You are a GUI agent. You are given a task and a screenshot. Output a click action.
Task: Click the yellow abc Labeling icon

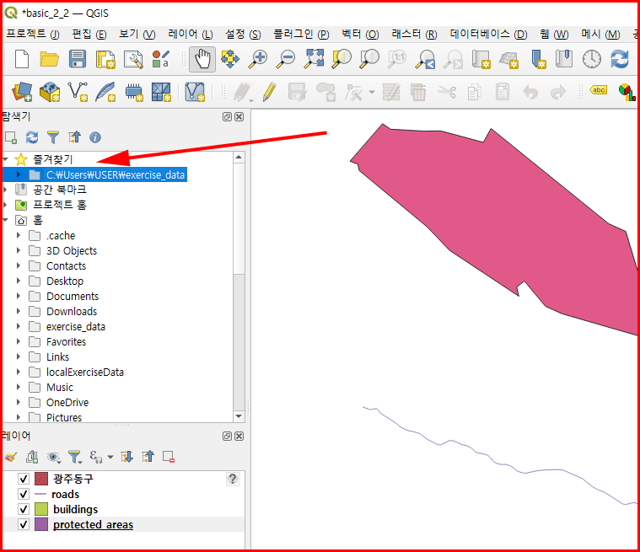click(599, 90)
